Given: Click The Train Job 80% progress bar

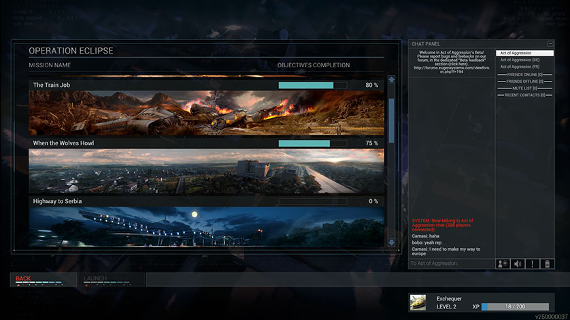Looking at the screenshot, I should [x=313, y=85].
